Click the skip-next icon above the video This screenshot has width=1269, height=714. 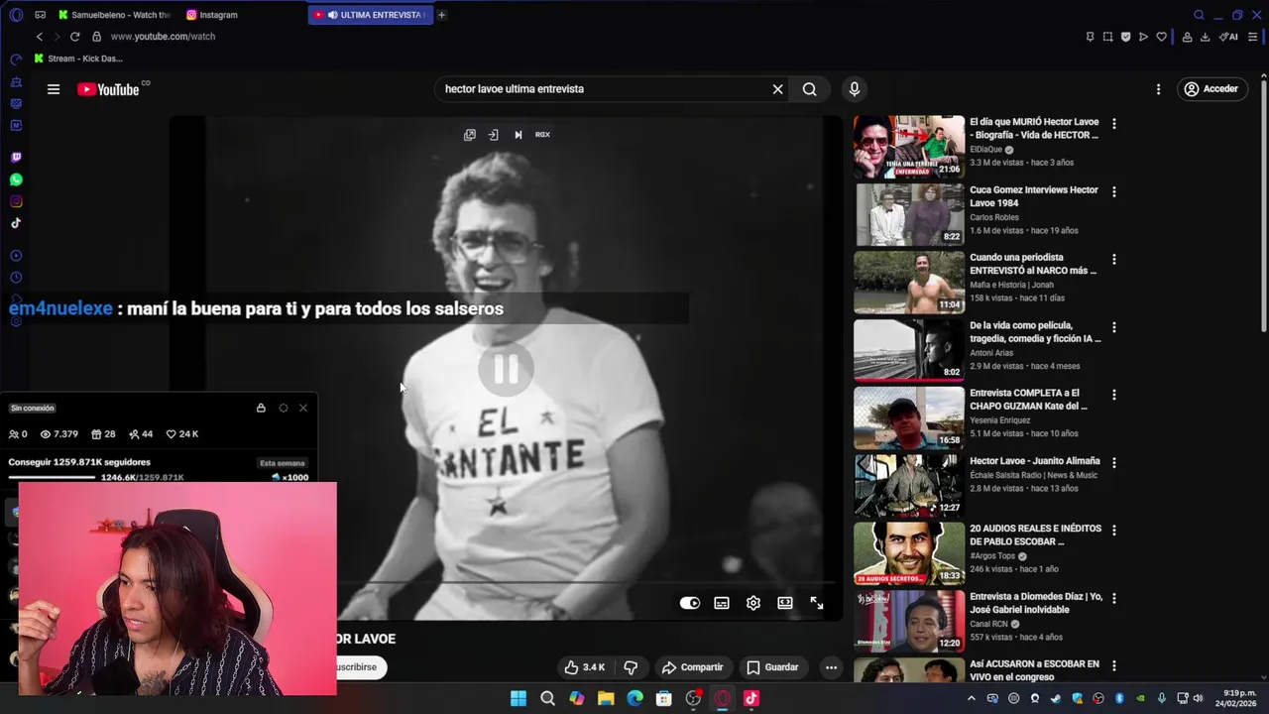(518, 135)
